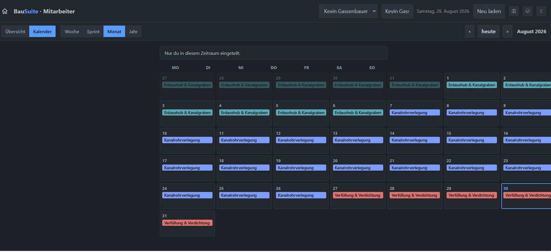The height and width of the screenshot is (252, 551).
Task: Open notifications bell icon
Action: pyautogui.click(x=528, y=11)
